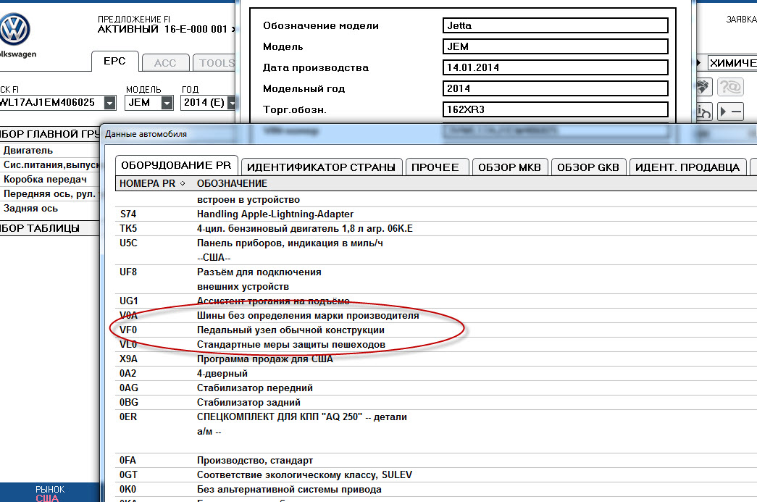Click the arrow-dash toolbar button
This screenshot has width=757, height=502.
coord(730,112)
